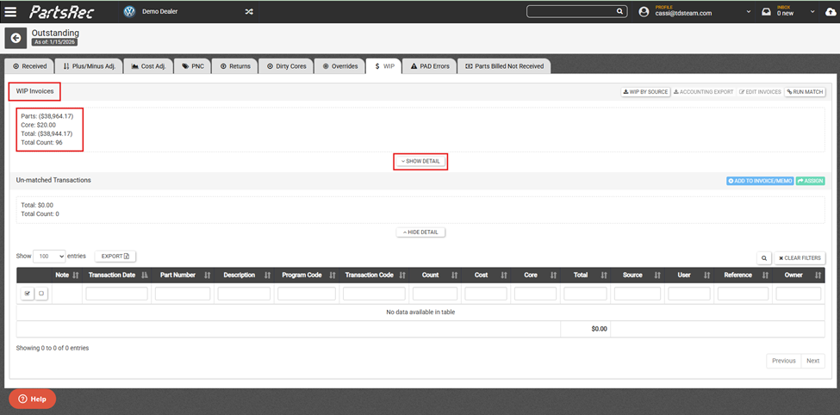840x415 pixels.
Task: Click the Run Match button
Action: (x=805, y=92)
